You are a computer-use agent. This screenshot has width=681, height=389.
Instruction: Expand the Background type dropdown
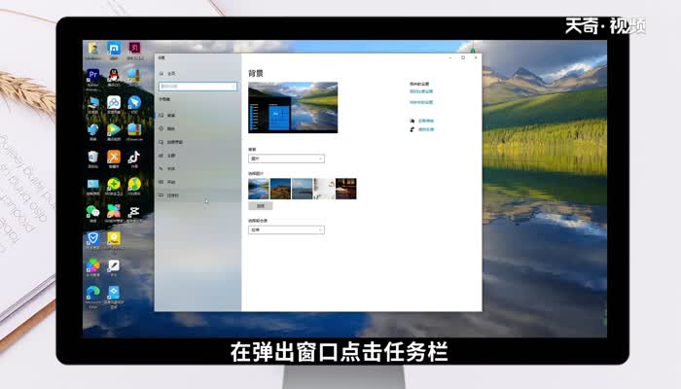click(286, 159)
